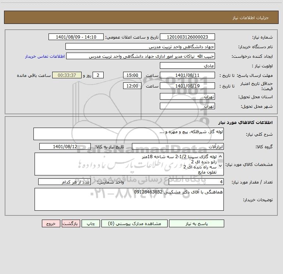Click label نام دستگاه خریدار
The height and width of the screenshot is (274, 283).
[255, 47]
